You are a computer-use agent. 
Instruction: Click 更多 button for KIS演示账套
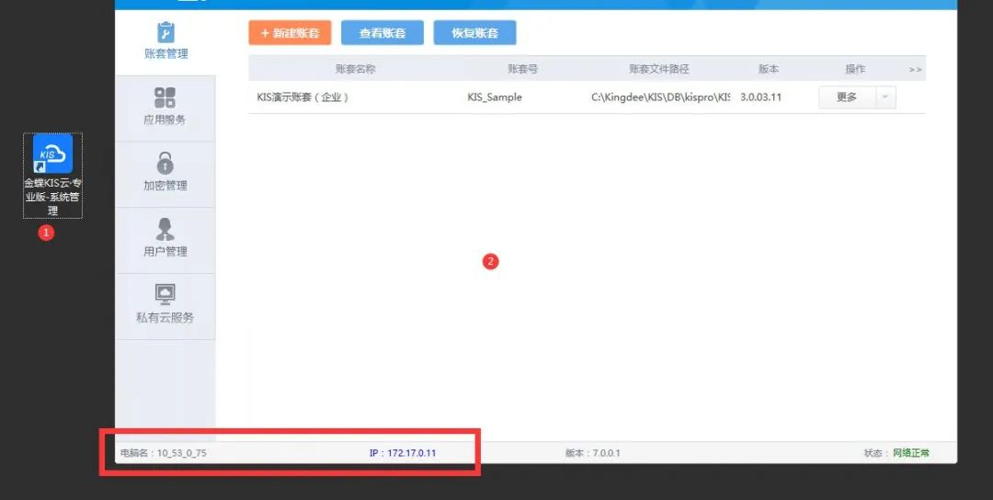tap(848, 97)
